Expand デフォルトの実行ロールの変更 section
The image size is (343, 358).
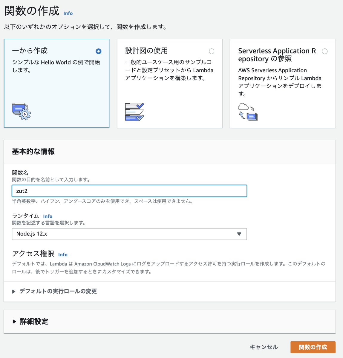[54, 291]
